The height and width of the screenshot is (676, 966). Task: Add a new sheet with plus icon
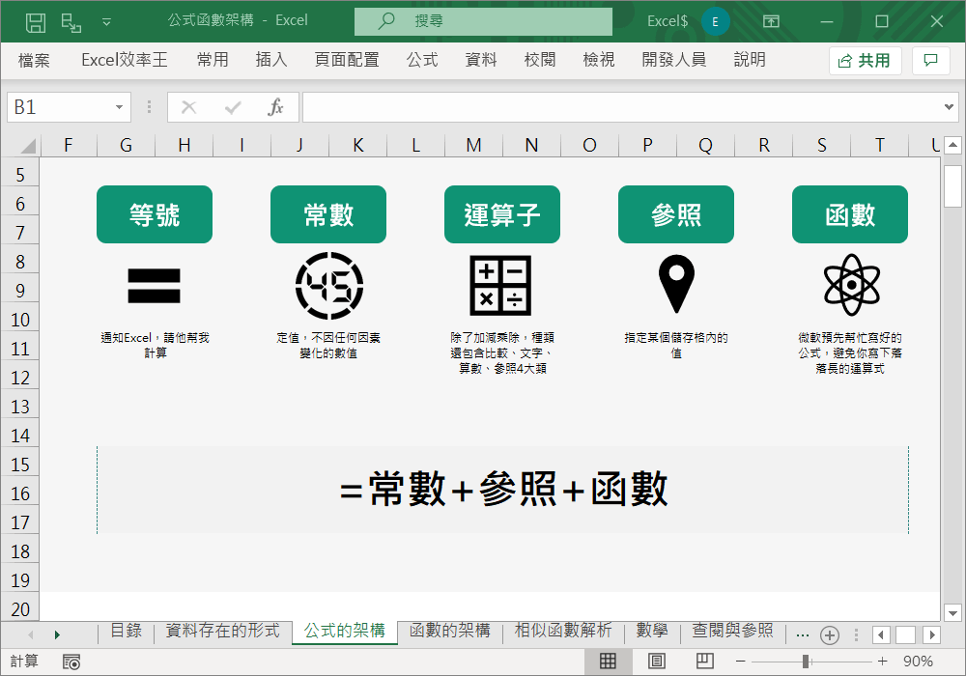[829, 634]
